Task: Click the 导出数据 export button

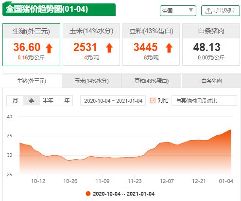Action: pos(221,11)
